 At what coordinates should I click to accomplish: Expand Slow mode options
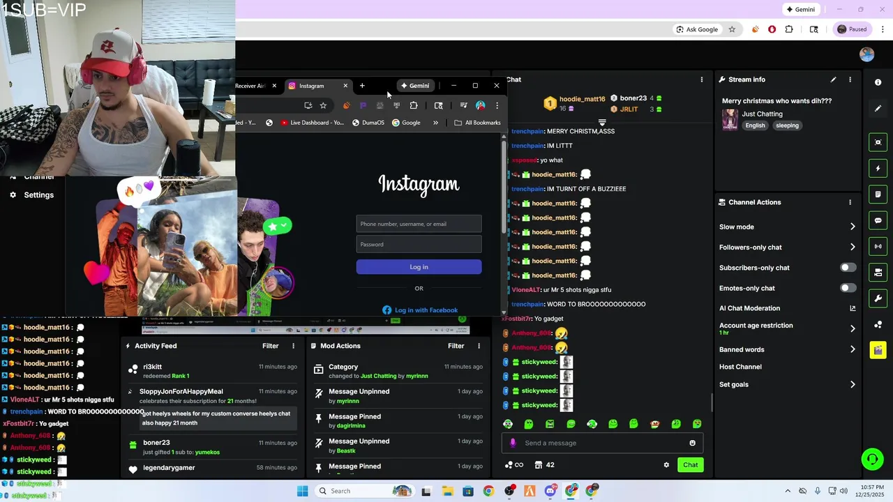853,227
